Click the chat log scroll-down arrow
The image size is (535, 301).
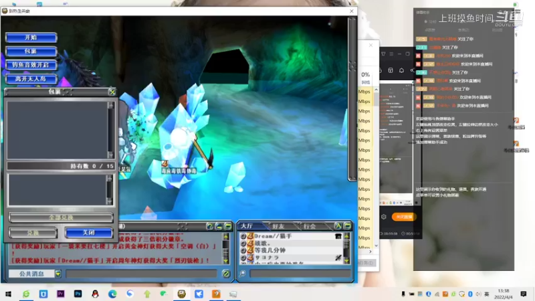(225, 261)
